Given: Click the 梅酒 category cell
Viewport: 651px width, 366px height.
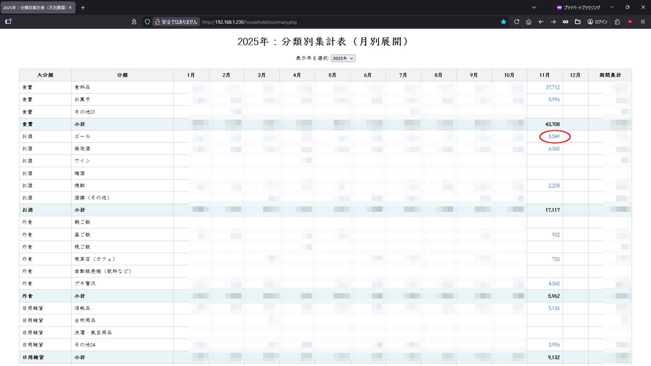Looking at the screenshot, I should coord(122,174).
